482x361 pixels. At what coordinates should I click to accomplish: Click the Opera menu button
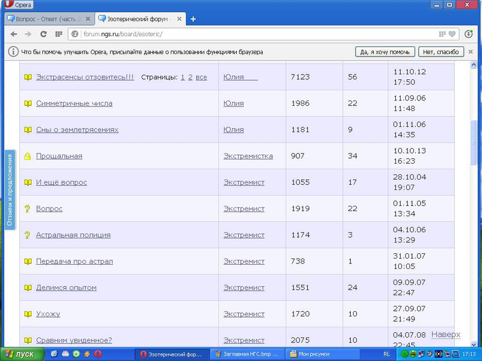(x=18, y=5)
